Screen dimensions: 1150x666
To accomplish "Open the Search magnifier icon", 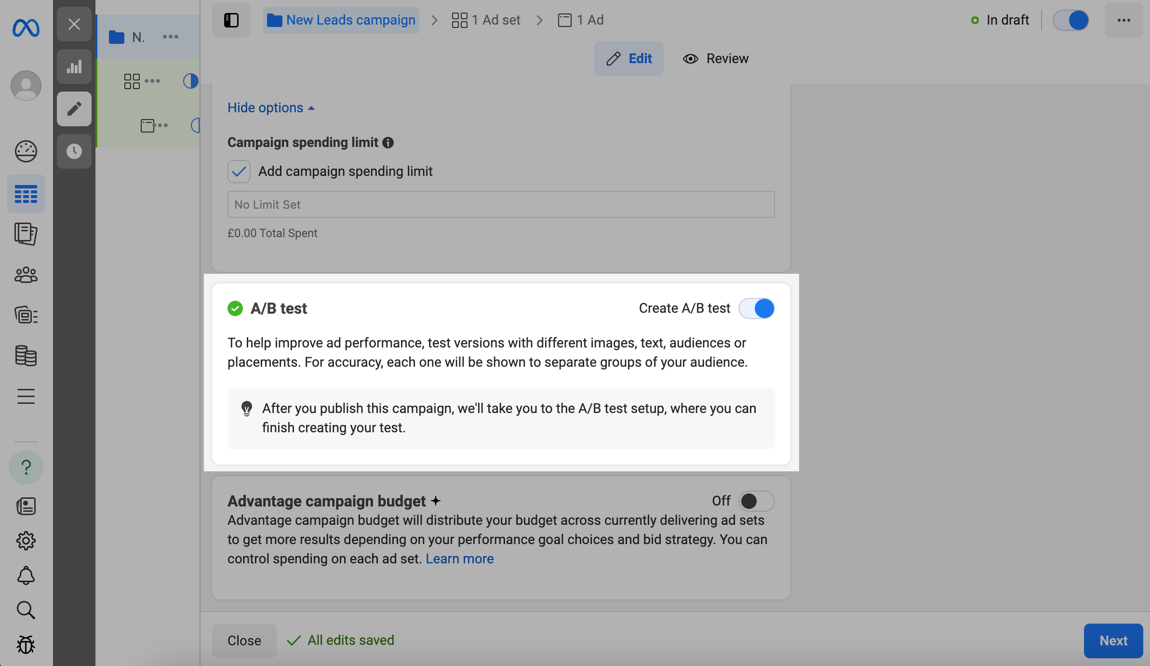I will pos(26,610).
